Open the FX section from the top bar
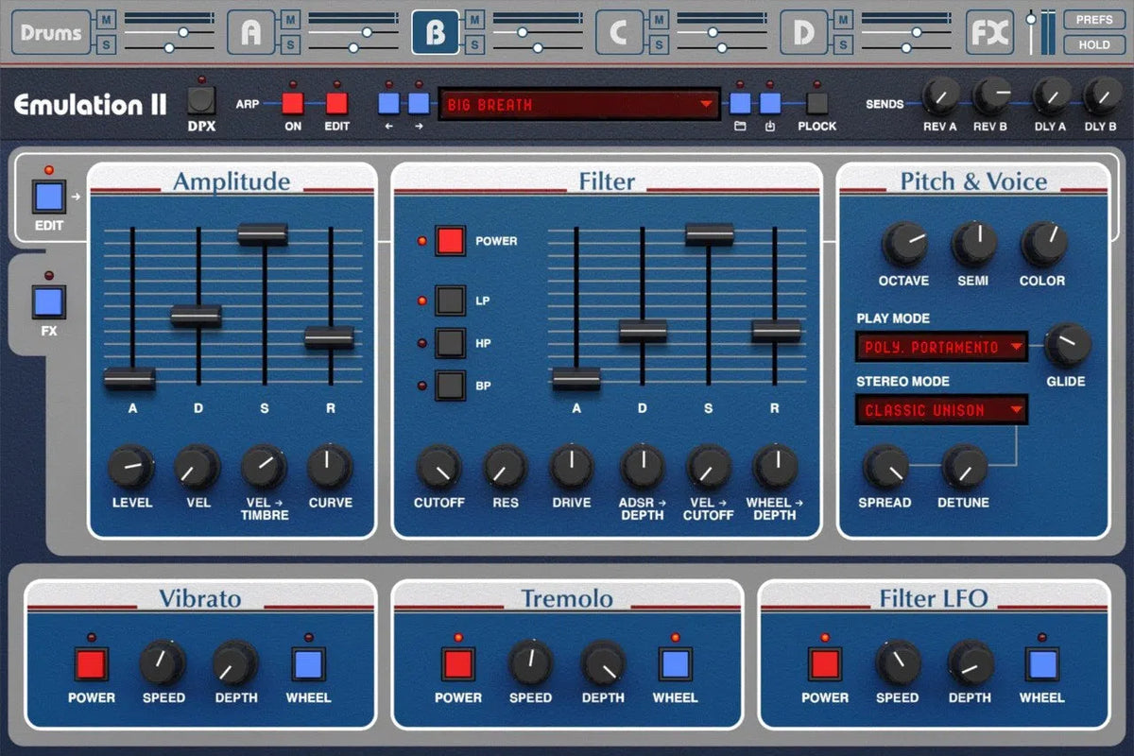 pyautogui.click(x=990, y=31)
